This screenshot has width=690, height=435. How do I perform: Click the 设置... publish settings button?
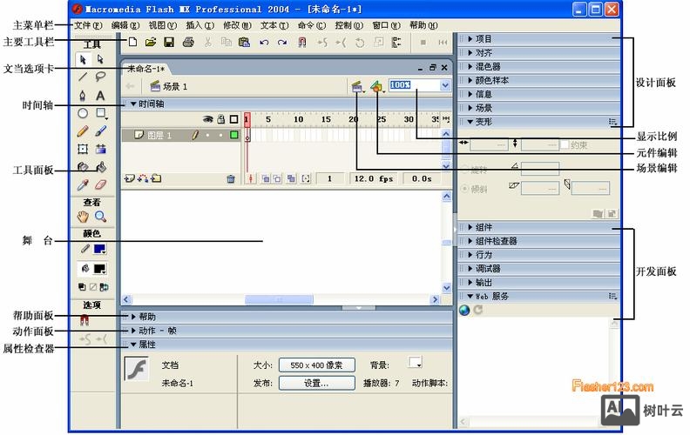316,383
